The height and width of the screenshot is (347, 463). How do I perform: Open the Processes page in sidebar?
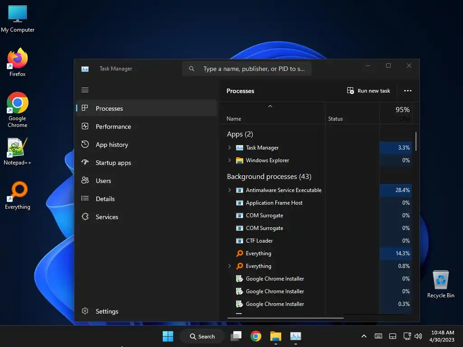(146, 108)
